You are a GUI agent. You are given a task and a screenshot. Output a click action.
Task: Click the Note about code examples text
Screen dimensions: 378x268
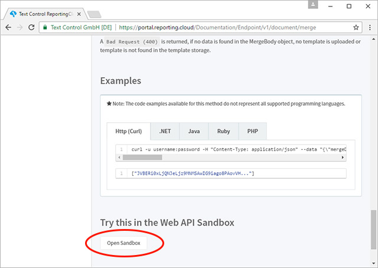pyautogui.click(x=226, y=104)
